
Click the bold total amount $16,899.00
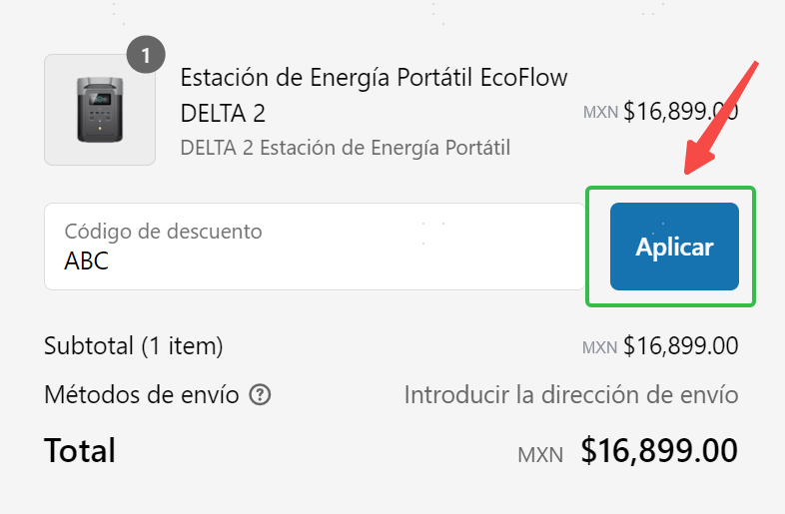tap(659, 450)
